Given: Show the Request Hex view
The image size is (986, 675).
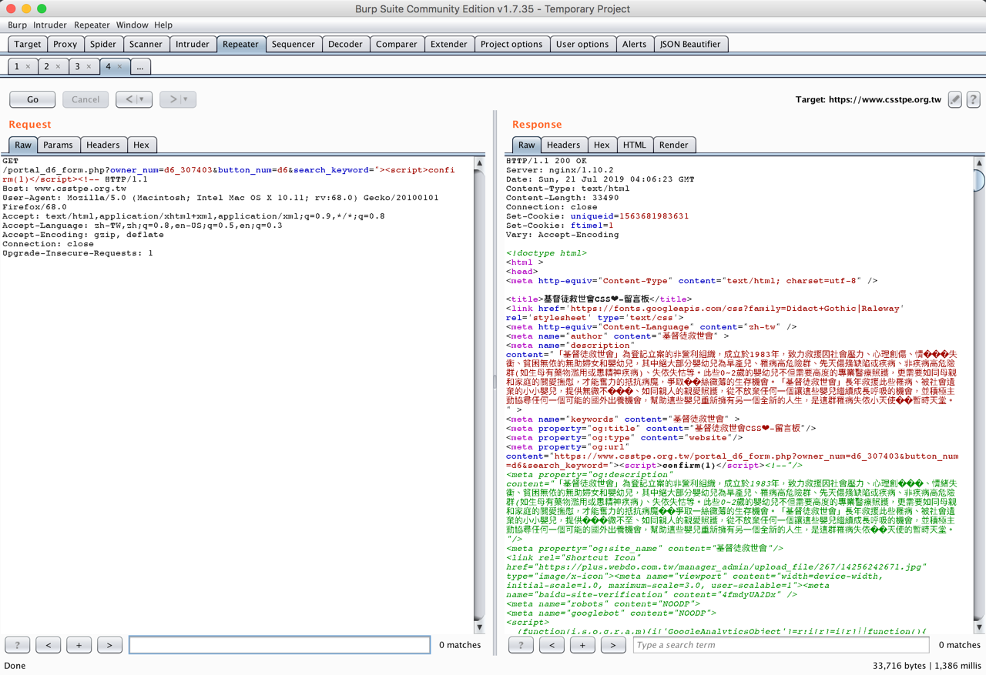Looking at the screenshot, I should pyautogui.click(x=142, y=145).
